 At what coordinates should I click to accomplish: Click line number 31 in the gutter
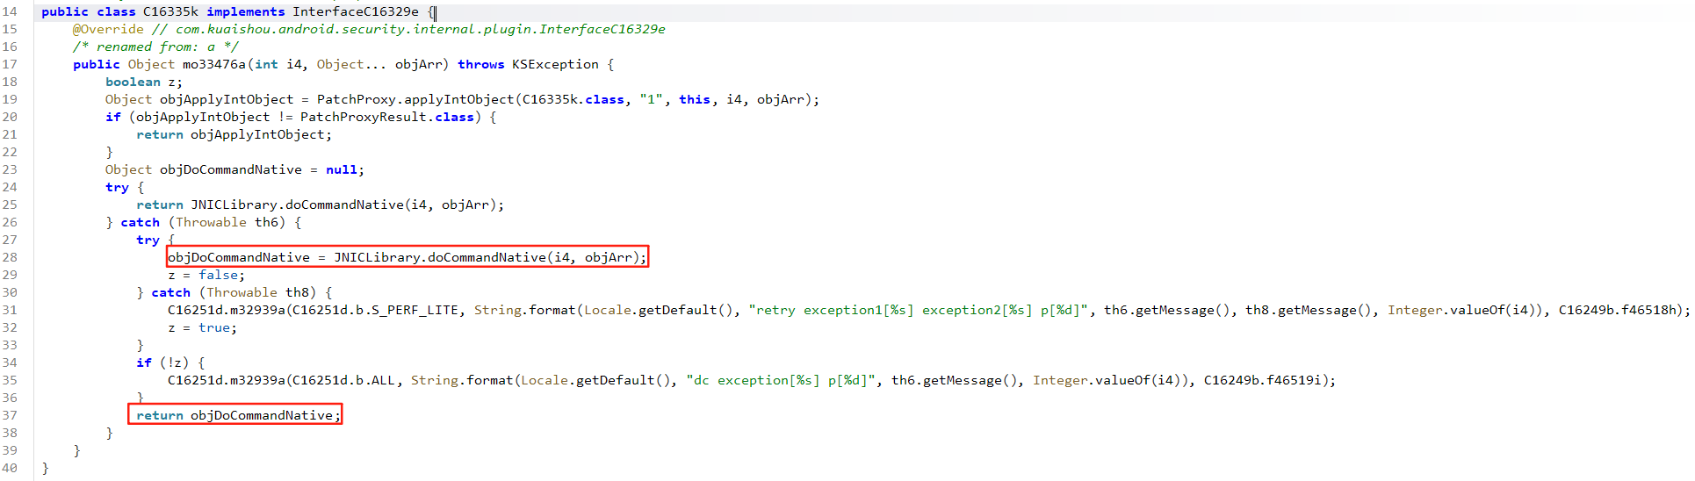pyautogui.click(x=10, y=310)
